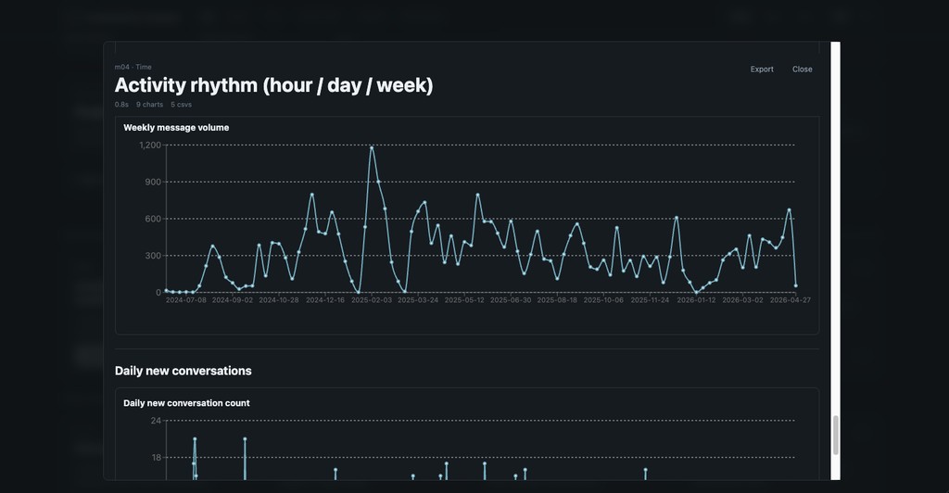Click the Daily new conversations heading
Screen dimensions: 949x493
coord(183,371)
